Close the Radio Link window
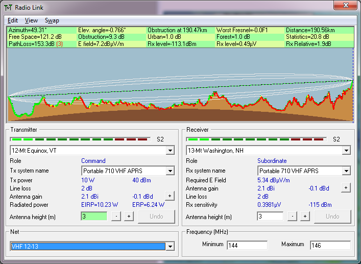 coord(345,5)
